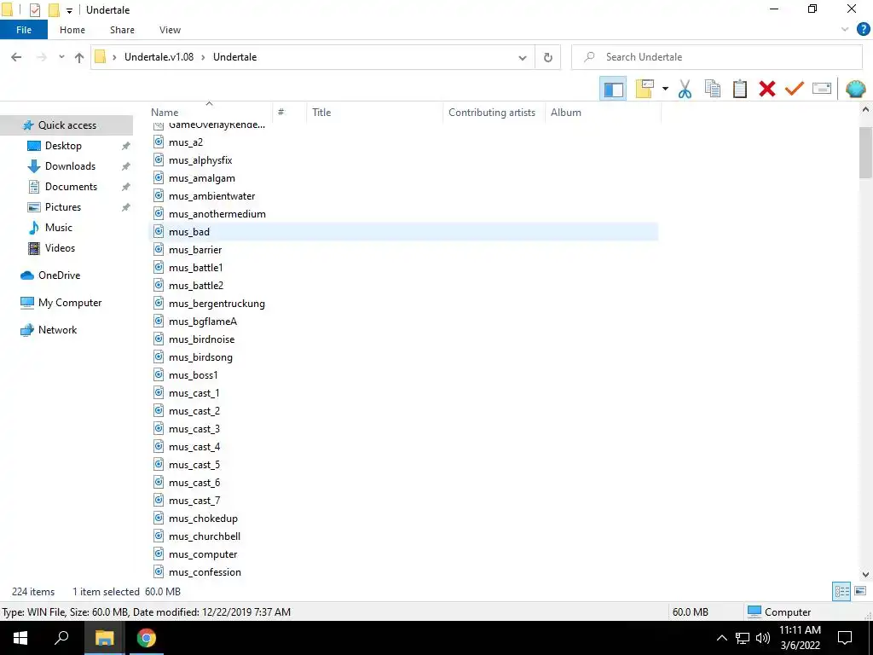Switch to the Share ribbon tab

coord(122,30)
